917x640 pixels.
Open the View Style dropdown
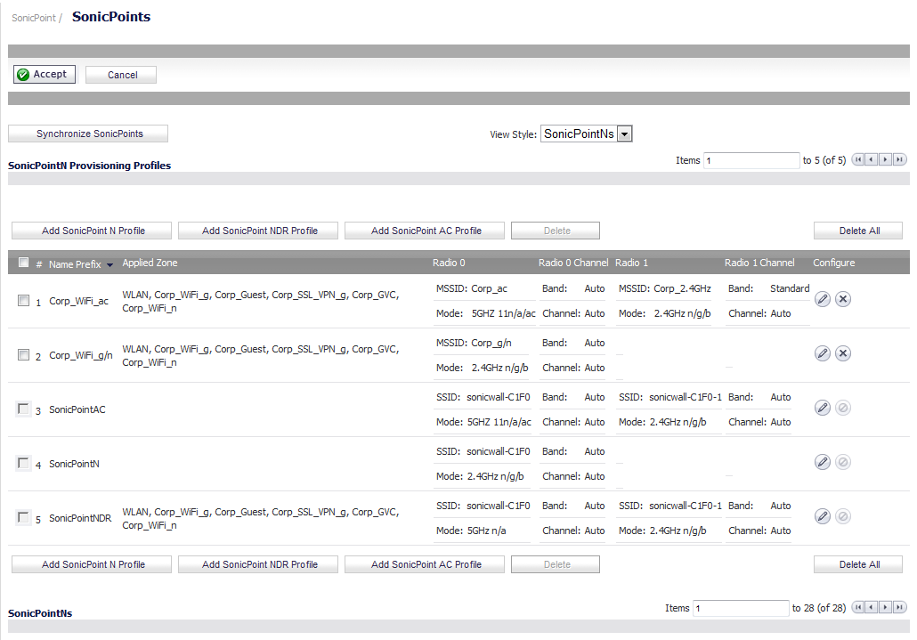coord(587,134)
